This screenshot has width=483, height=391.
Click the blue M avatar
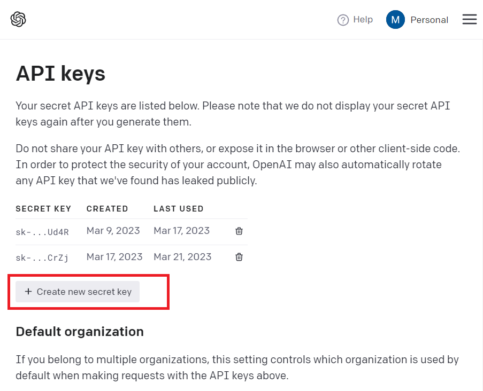[395, 20]
